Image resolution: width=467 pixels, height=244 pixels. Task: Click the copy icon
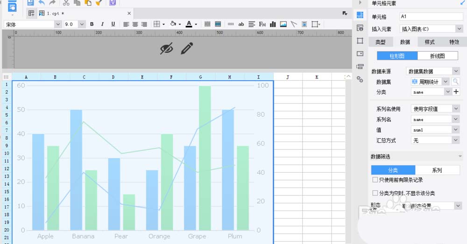point(77,3)
